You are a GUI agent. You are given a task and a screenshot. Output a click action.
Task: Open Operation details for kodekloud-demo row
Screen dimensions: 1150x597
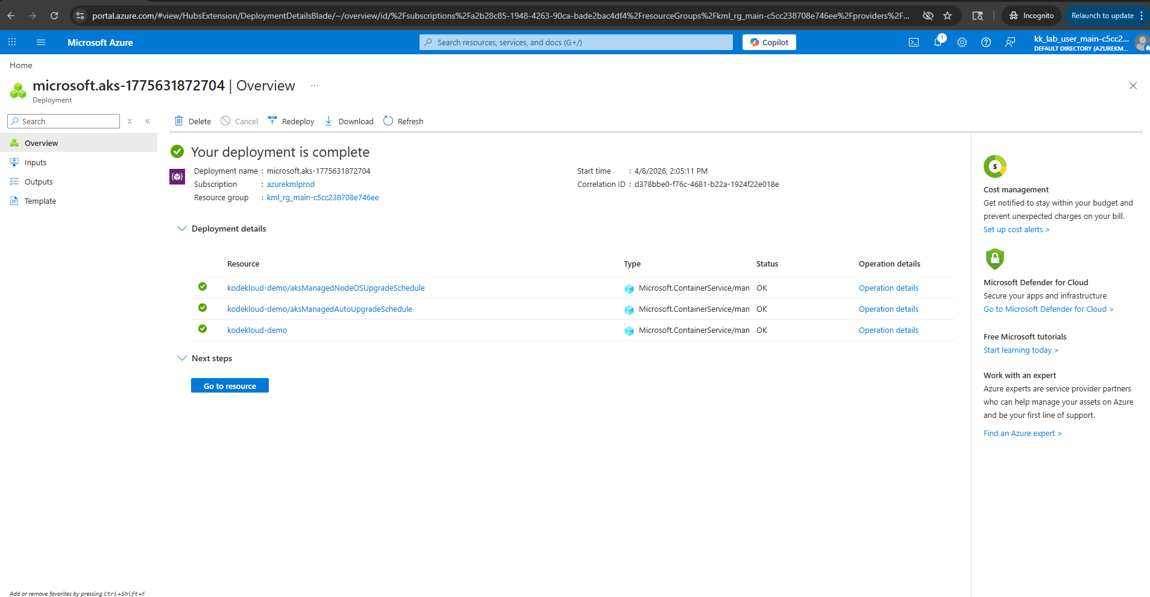(x=888, y=330)
